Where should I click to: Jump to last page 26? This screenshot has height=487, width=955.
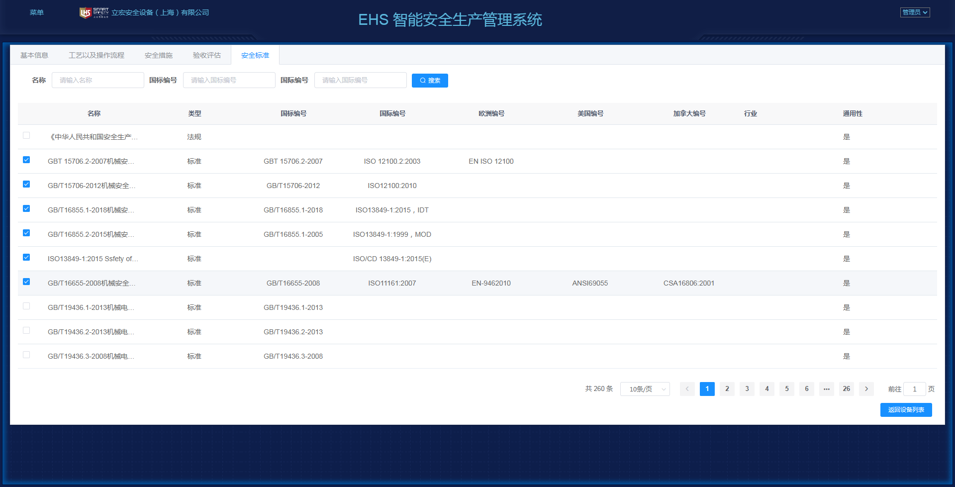(x=846, y=389)
